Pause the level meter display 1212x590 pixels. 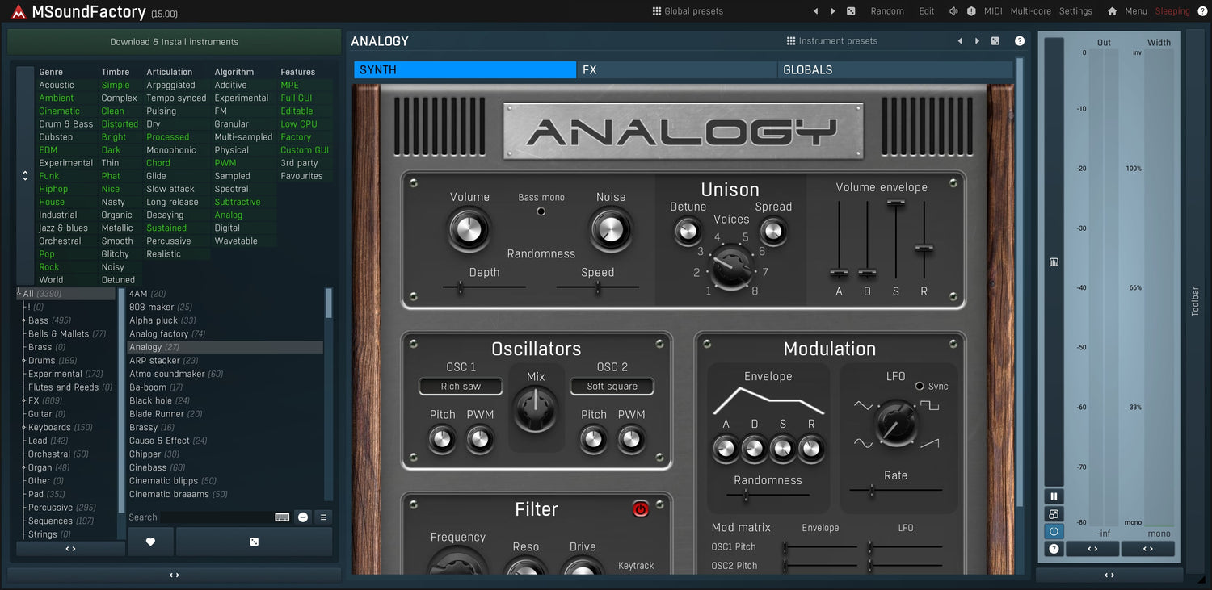click(1054, 496)
